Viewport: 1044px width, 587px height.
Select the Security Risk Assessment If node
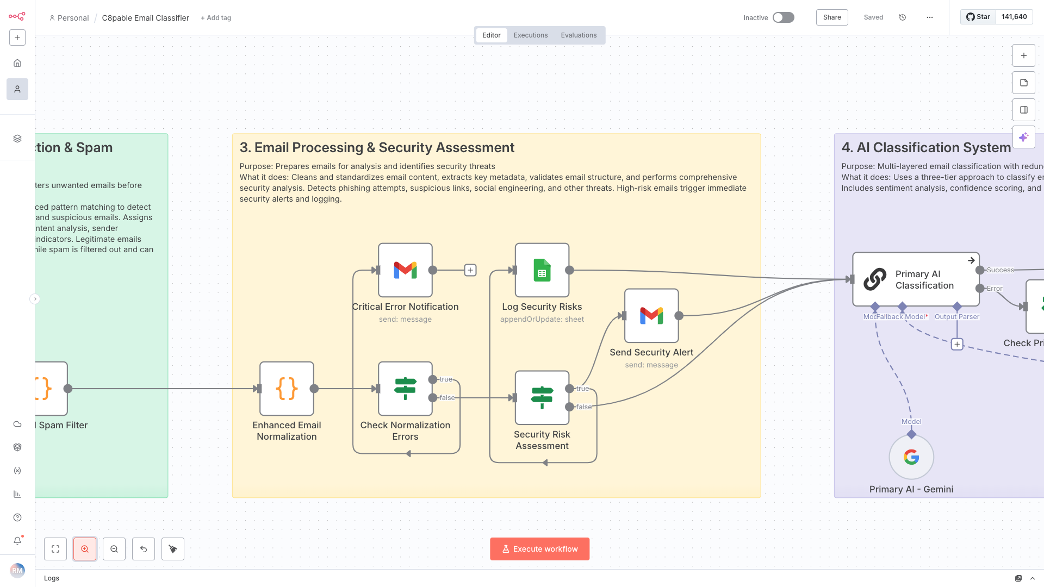coord(542,398)
